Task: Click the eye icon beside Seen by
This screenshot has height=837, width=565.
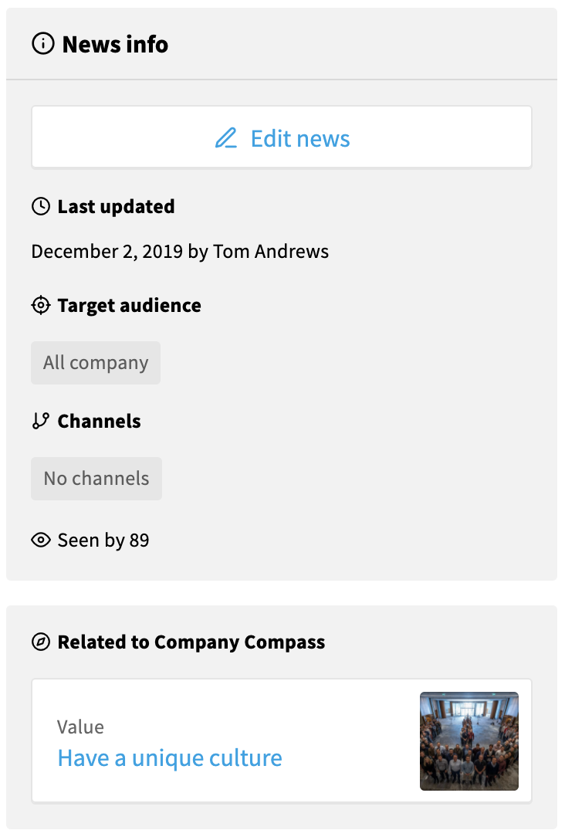Action: pyautogui.click(x=41, y=540)
